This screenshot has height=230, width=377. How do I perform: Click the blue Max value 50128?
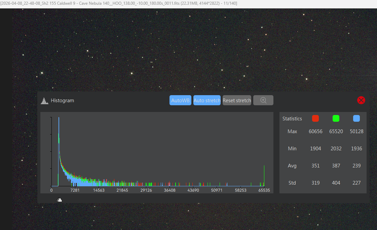(356, 131)
